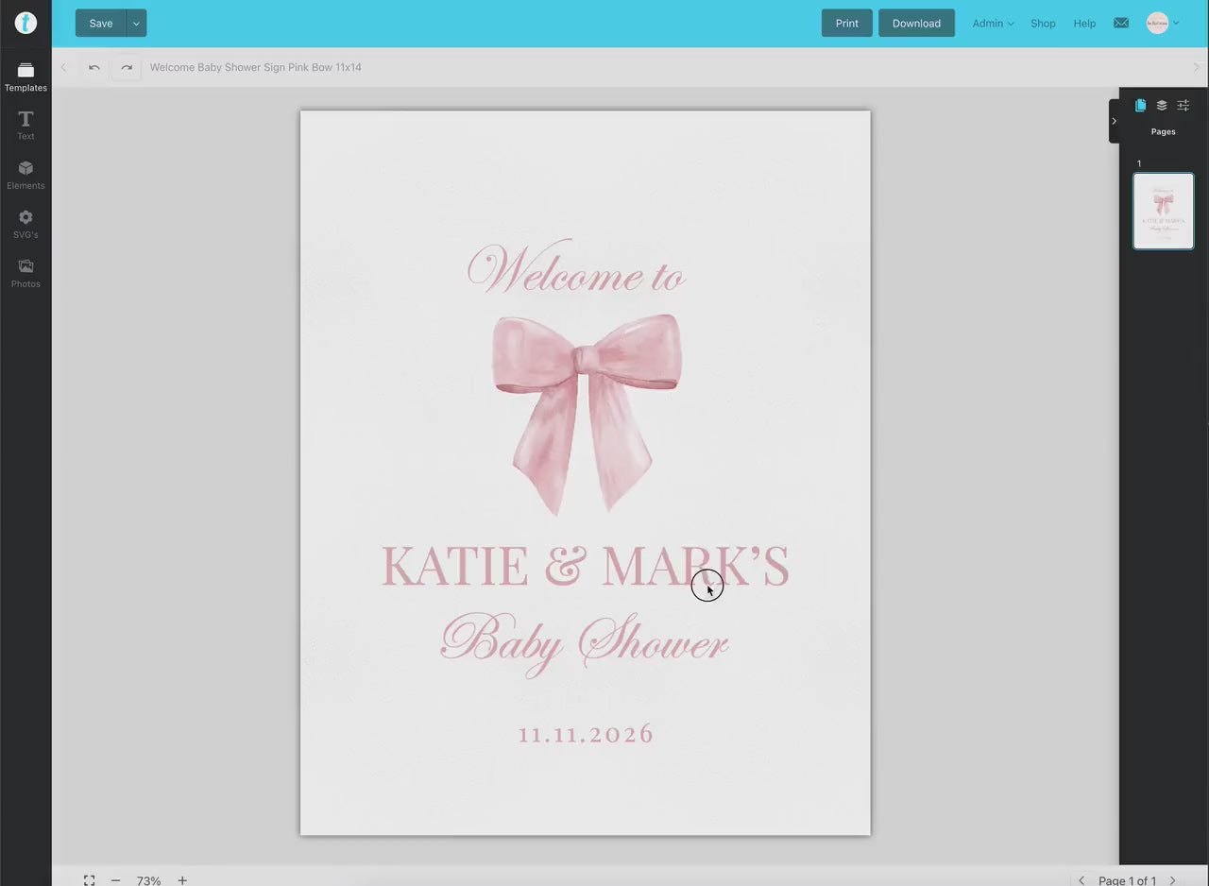Click the Undo arrow icon
This screenshot has height=886, width=1209.
tap(94, 67)
